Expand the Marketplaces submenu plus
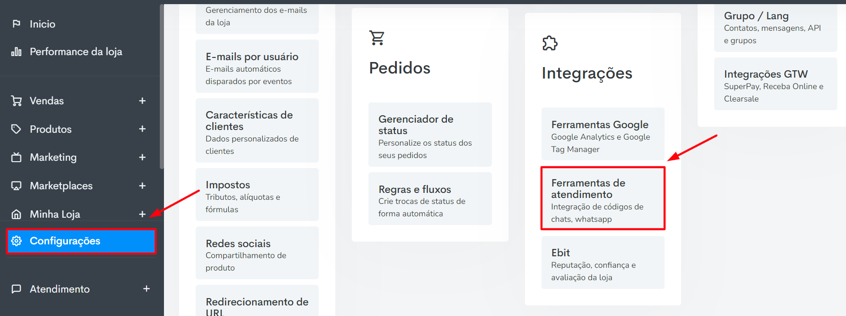The image size is (846, 316). coord(142,186)
